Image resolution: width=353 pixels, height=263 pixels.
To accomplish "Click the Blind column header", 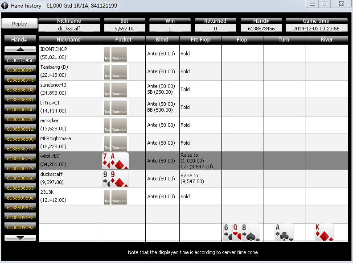I will (162, 39).
